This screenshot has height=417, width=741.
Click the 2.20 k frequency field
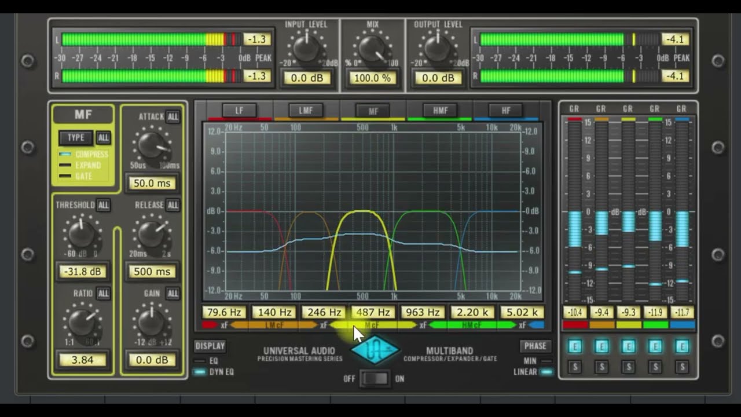(x=472, y=312)
